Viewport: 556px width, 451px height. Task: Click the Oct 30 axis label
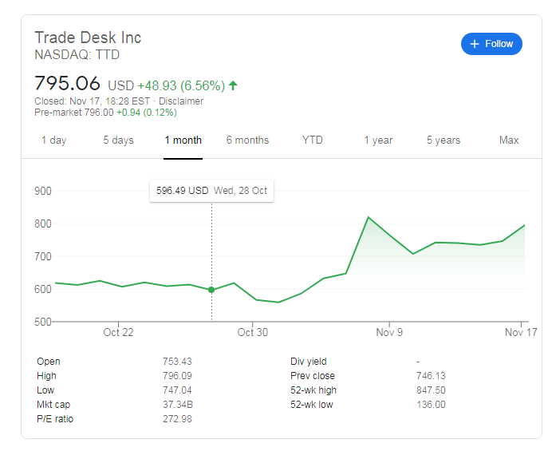click(252, 333)
